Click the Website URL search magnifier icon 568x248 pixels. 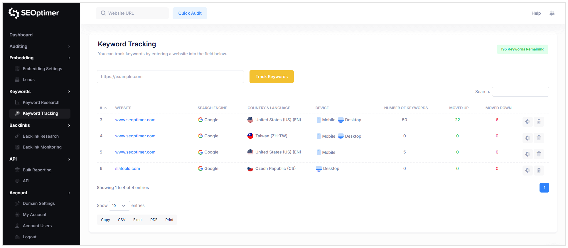[x=103, y=13]
